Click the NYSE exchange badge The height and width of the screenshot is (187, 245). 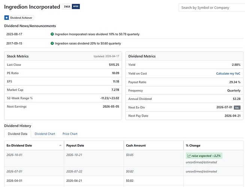tap(76, 7)
